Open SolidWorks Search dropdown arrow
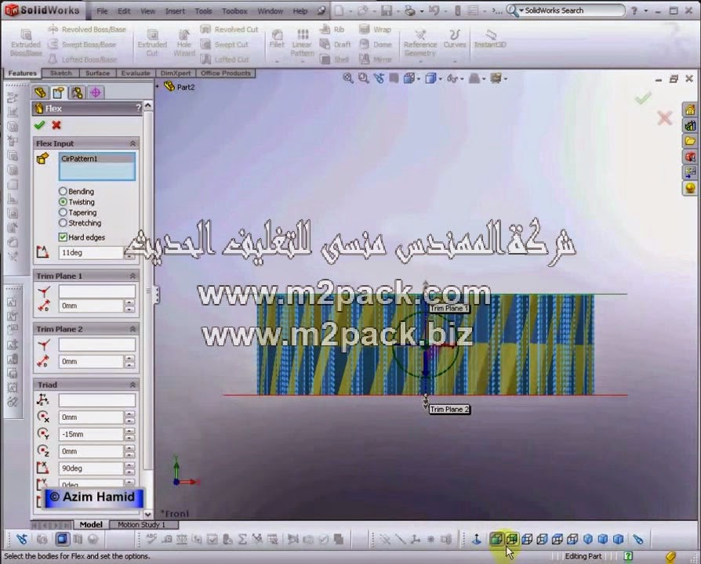The width and height of the screenshot is (701, 564). (x=521, y=10)
